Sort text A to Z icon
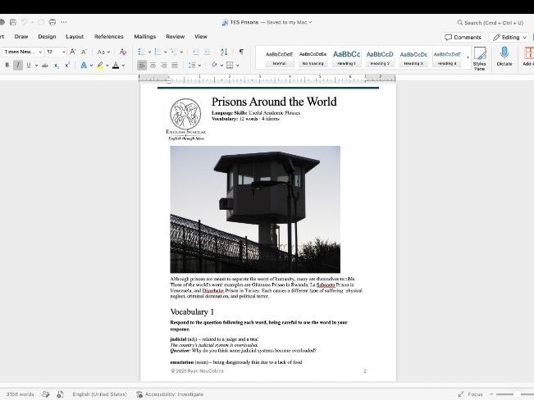This screenshot has height=400, width=534. pos(224,52)
